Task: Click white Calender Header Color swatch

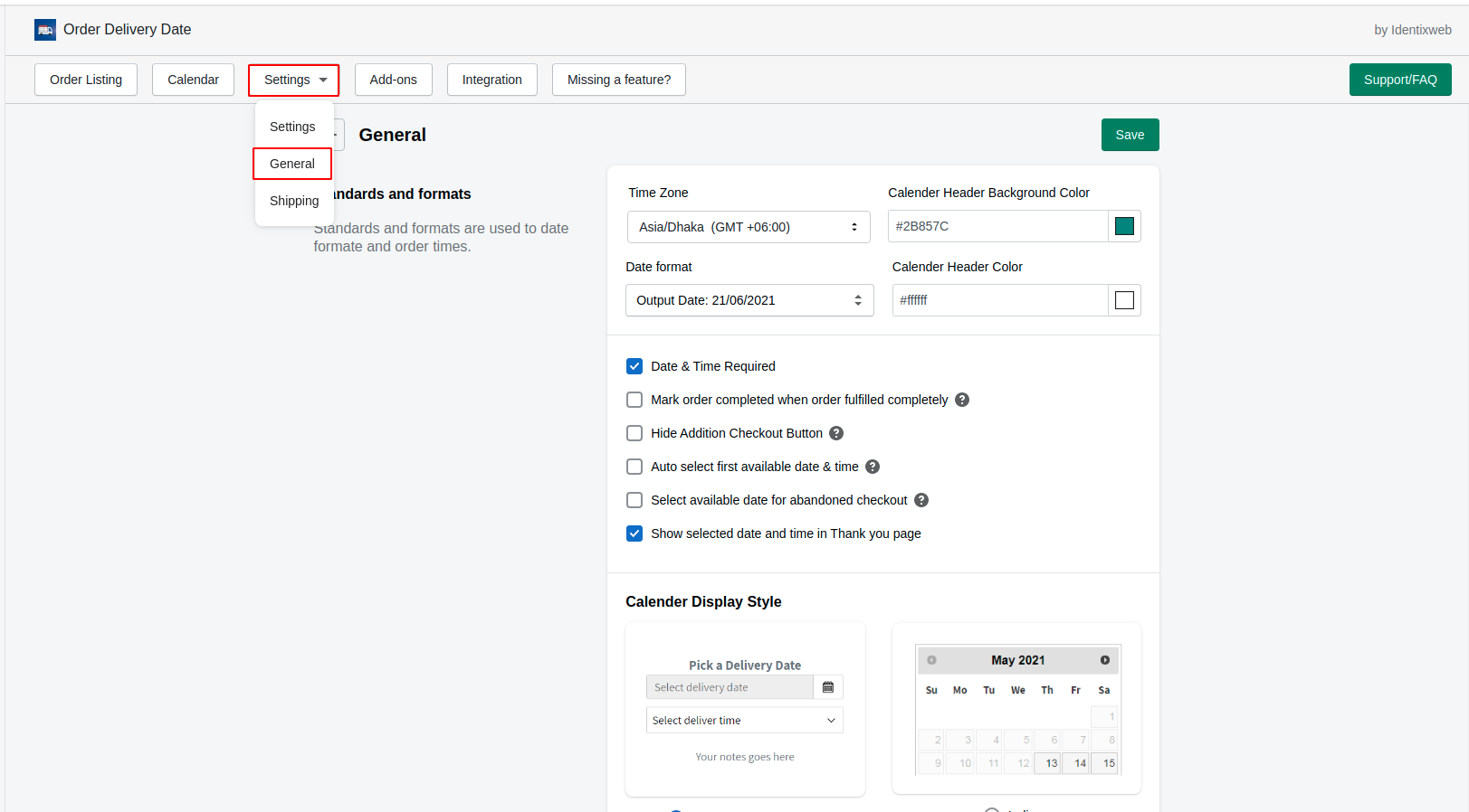Action: [x=1125, y=300]
